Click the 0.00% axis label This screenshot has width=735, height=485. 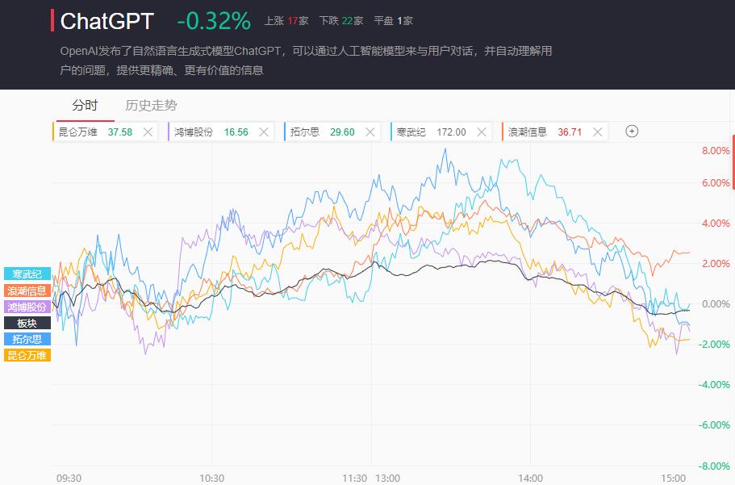coord(716,304)
